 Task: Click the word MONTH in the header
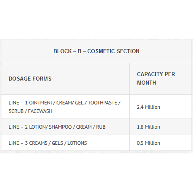pyautogui.click(x=146, y=83)
